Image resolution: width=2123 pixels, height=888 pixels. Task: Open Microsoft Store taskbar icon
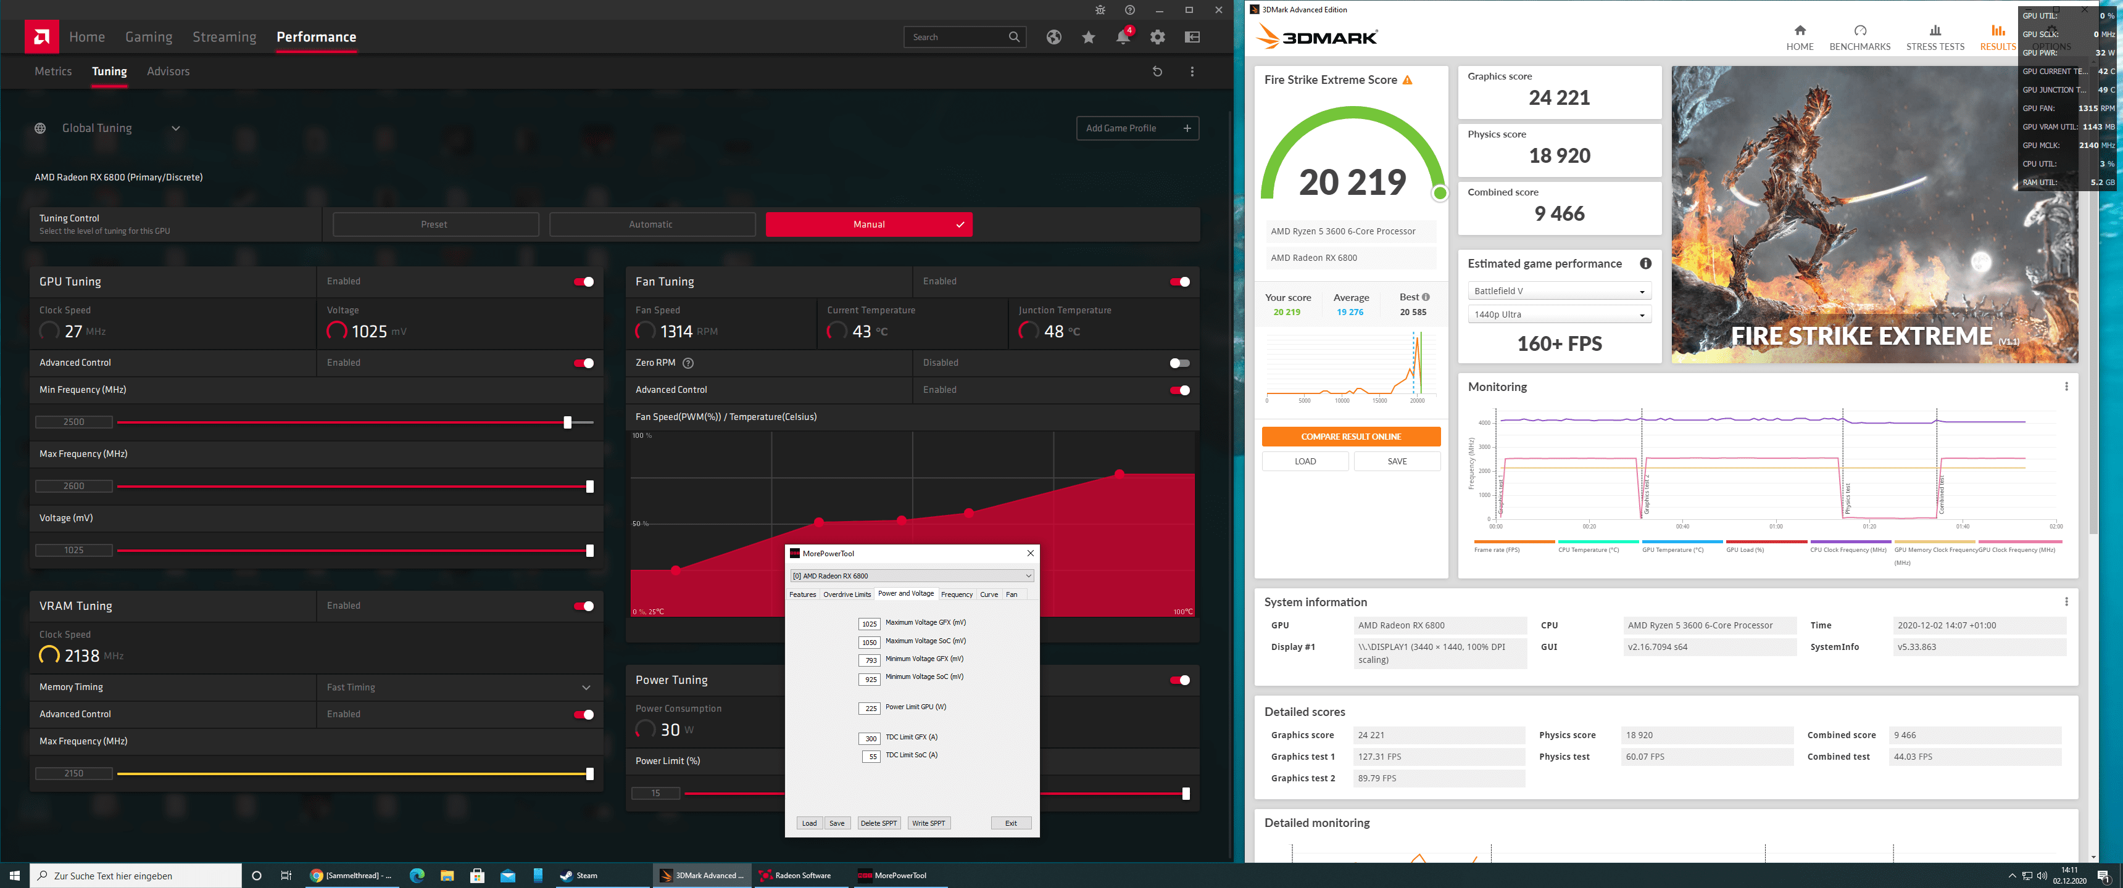[x=476, y=875]
